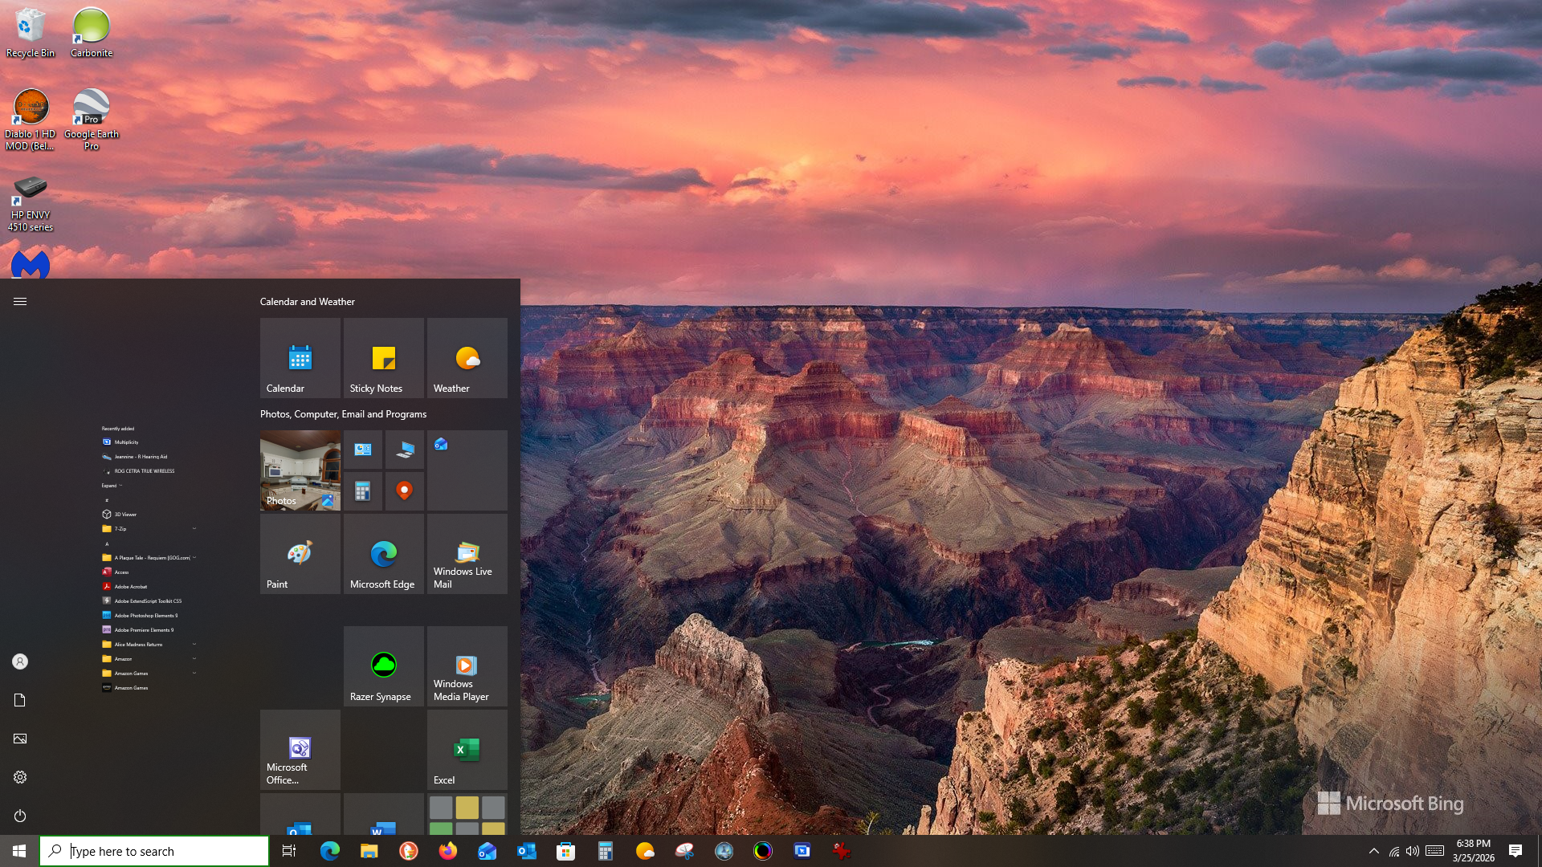Image resolution: width=1542 pixels, height=867 pixels.
Task: Toggle Task View on the taskbar
Action: point(288,850)
